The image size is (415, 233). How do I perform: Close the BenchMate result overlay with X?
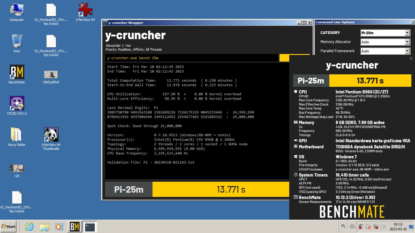pos(411,59)
